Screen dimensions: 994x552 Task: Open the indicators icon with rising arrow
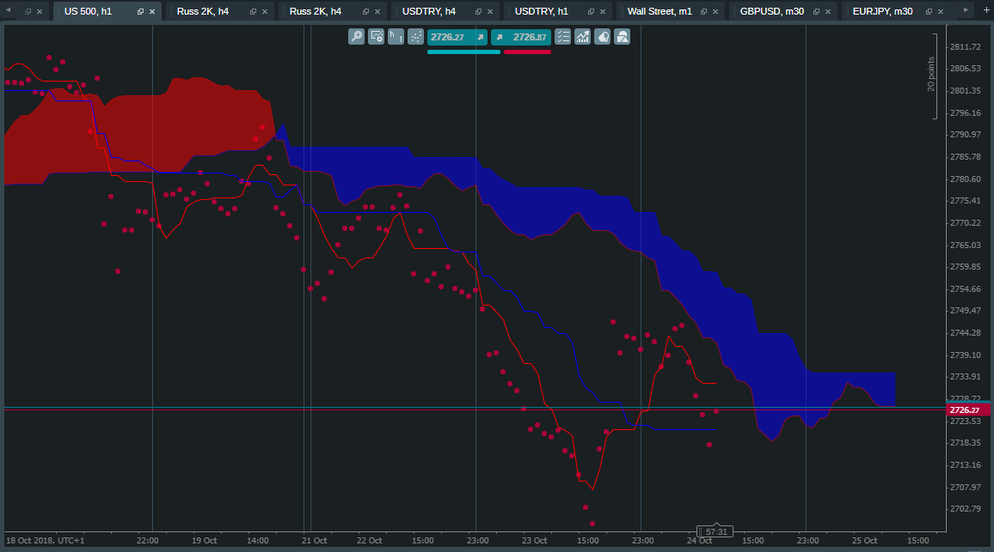click(583, 37)
